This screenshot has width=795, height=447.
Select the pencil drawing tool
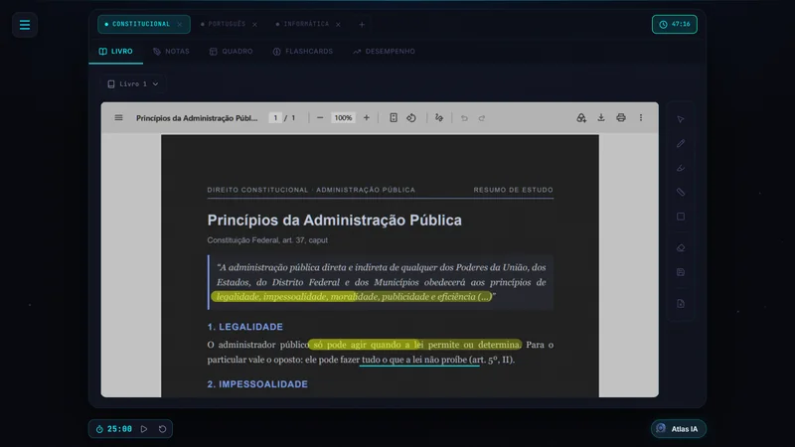(x=681, y=143)
